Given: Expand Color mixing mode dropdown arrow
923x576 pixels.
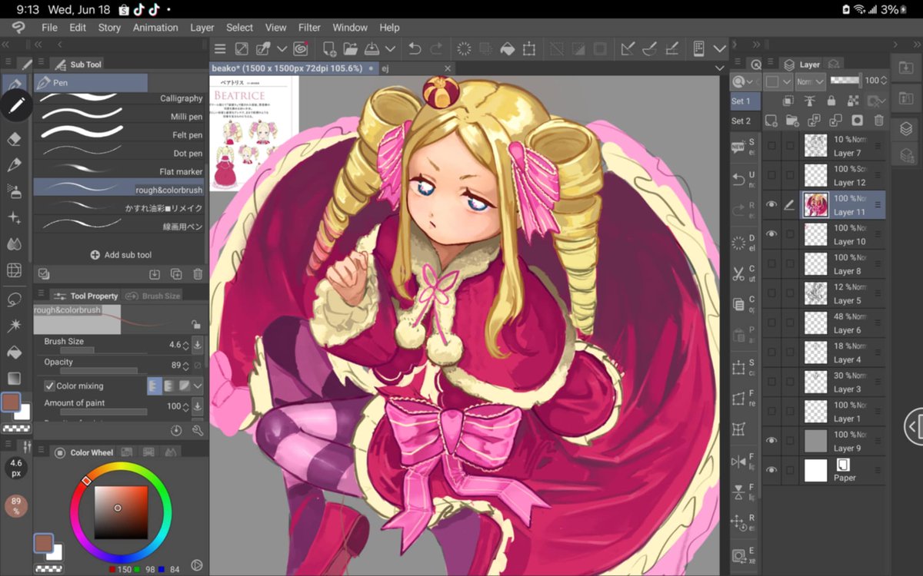Looking at the screenshot, I should click(198, 386).
